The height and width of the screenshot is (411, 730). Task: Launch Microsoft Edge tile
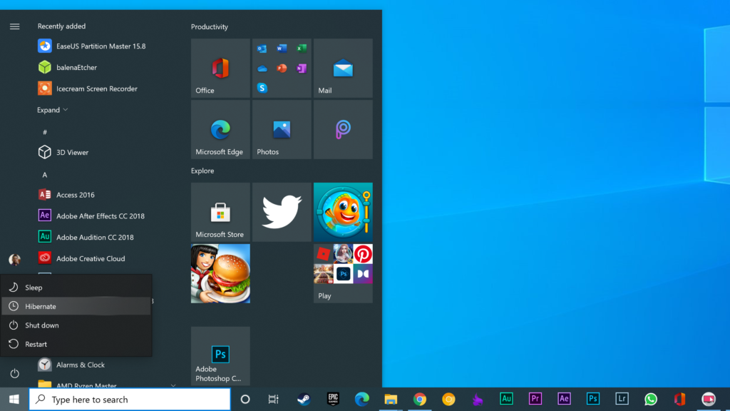220,130
